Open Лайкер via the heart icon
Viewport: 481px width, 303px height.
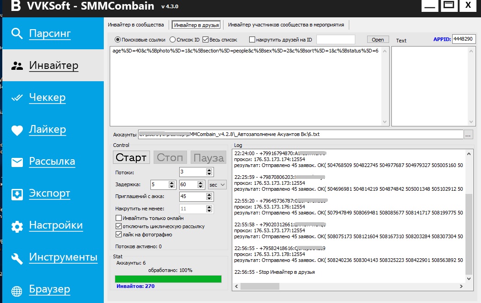pyautogui.click(x=17, y=131)
